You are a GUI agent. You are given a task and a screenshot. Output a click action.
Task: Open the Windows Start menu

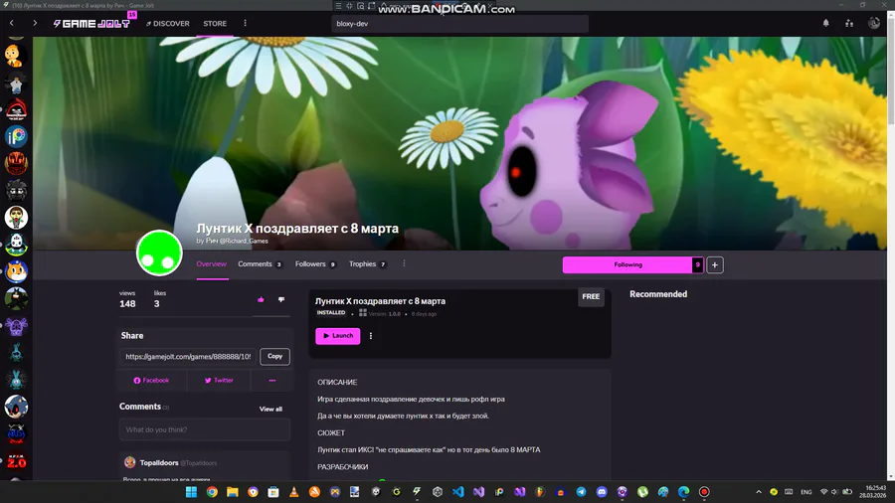pyautogui.click(x=191, y=492)
